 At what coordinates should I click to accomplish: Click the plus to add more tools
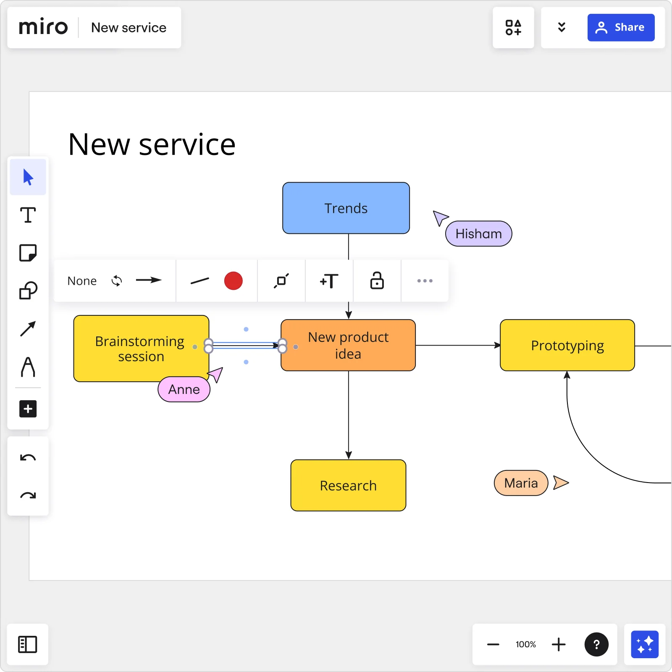[x=28, y=409]
